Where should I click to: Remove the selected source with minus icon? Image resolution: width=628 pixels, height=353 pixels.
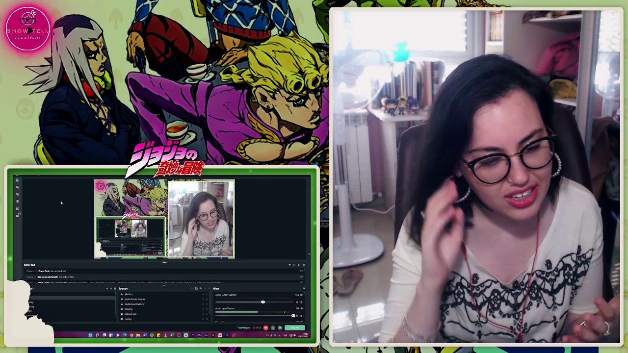click(205, 288)
